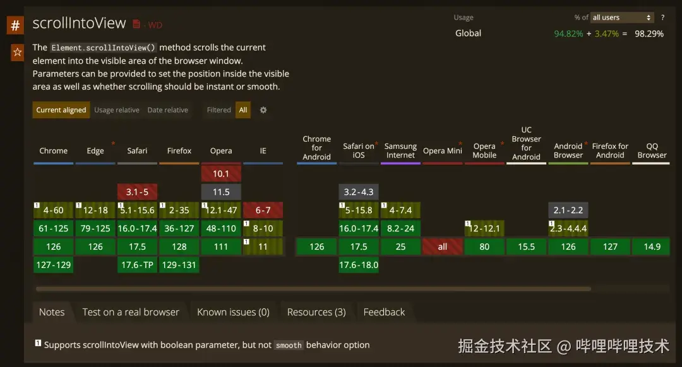Click Opera Mini column header
The height and width of the screenshot is (367, 682).
coord(442,151)
